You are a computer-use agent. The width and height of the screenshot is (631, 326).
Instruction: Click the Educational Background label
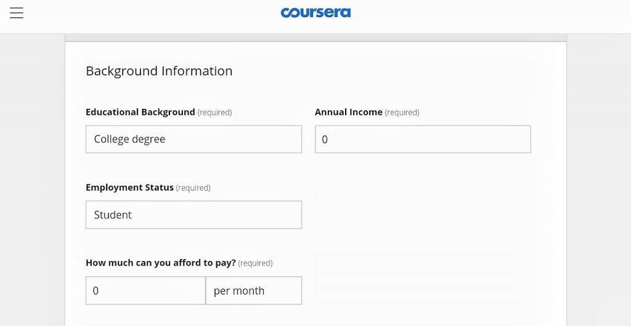coord(140,112)
